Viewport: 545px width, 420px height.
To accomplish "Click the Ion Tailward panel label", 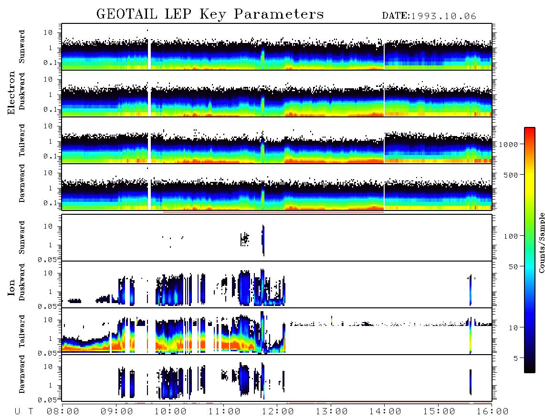I will point(22,331).
